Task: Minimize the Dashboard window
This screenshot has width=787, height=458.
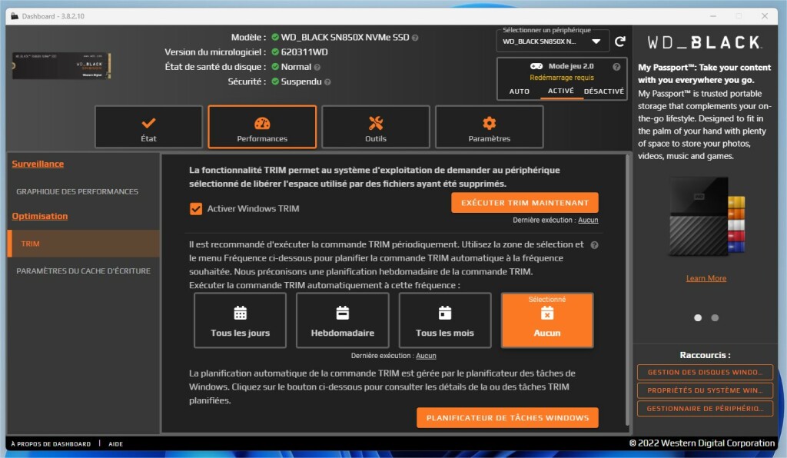Action: pos(712,16)
